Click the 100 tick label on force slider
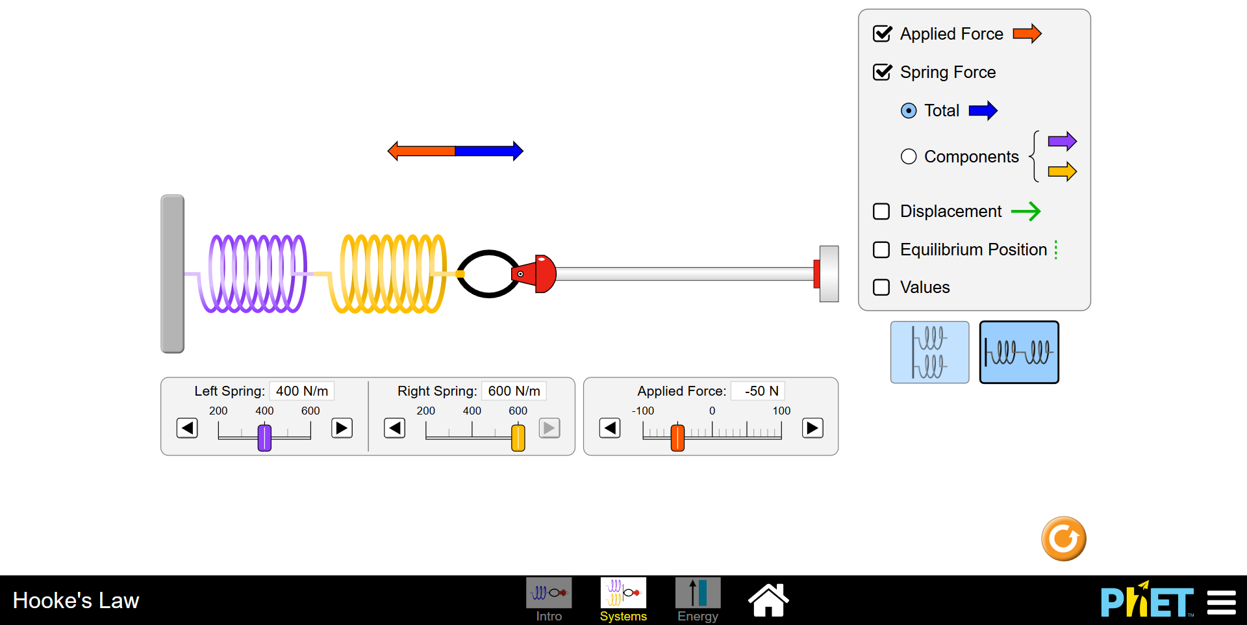Image resolution: width=1247 pixels, height=625 pixels. coord(781,411)
